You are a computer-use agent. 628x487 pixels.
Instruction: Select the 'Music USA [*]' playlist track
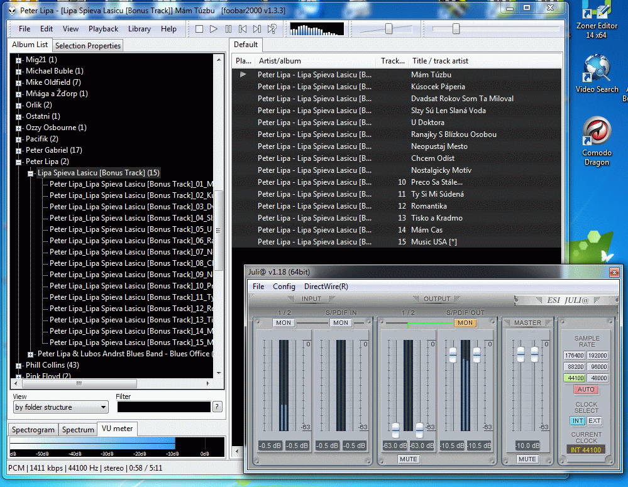click(397, 242)
